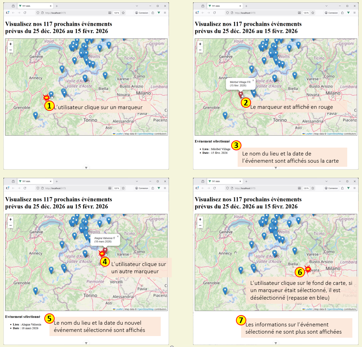This screenshot has height=347, width=362.
Task: Click green Vue devtools icon in bottom-right browser
Action: pyautogui.click(x=348, y=188)
